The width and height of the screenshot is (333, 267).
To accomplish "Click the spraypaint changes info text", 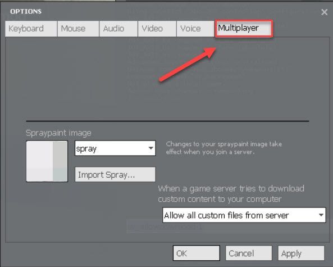I will tap(224, 148).
